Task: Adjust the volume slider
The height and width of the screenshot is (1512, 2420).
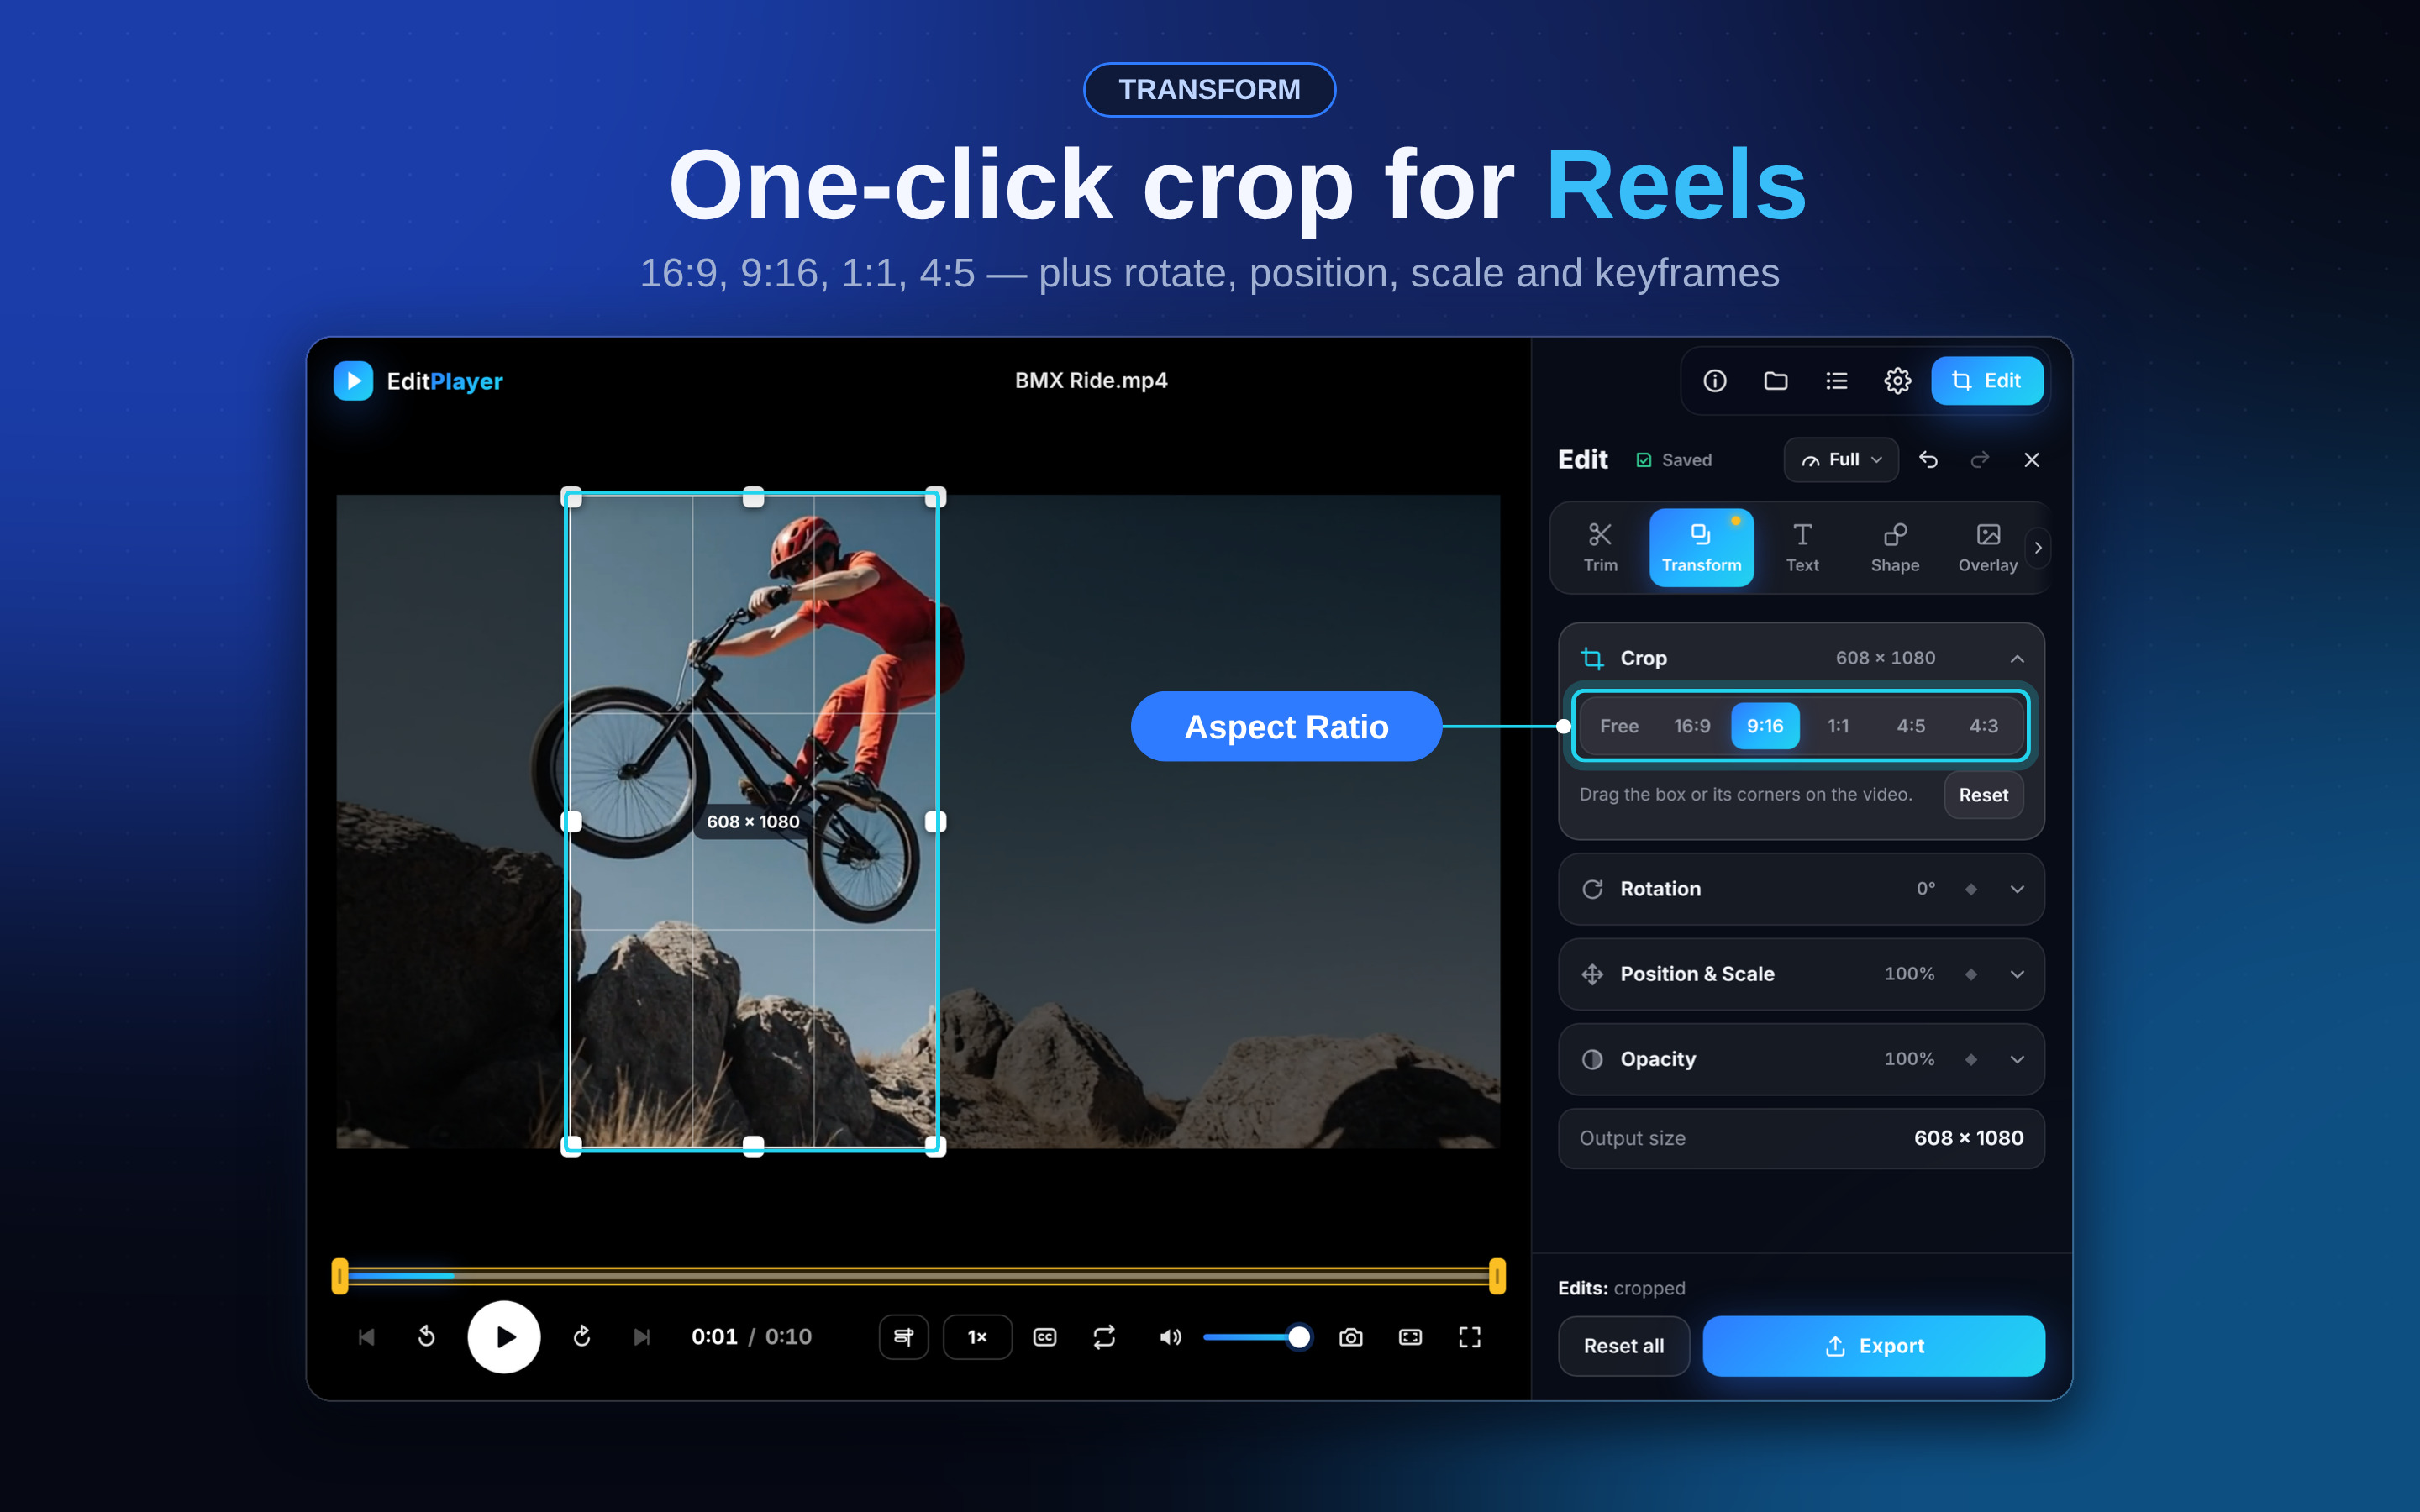Action: pos(1256,1337)
